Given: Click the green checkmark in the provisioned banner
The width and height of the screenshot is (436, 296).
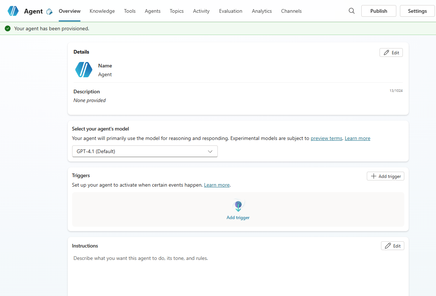Looking at the screenshot, I should click(8, 28).
